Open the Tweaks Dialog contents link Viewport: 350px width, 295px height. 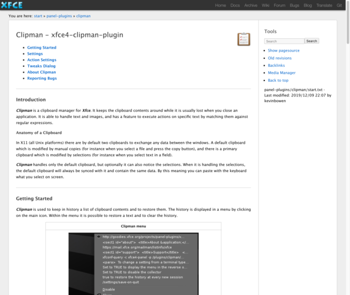(x=41, y=66)
